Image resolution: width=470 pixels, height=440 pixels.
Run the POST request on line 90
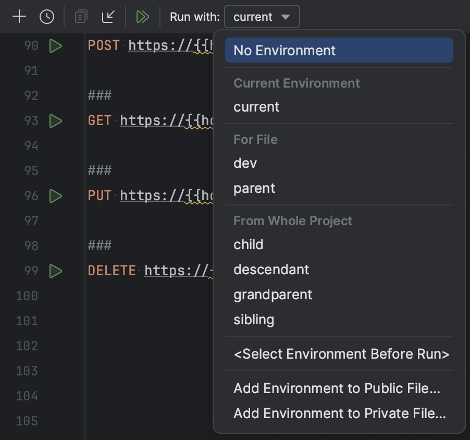tap(56, 46)
